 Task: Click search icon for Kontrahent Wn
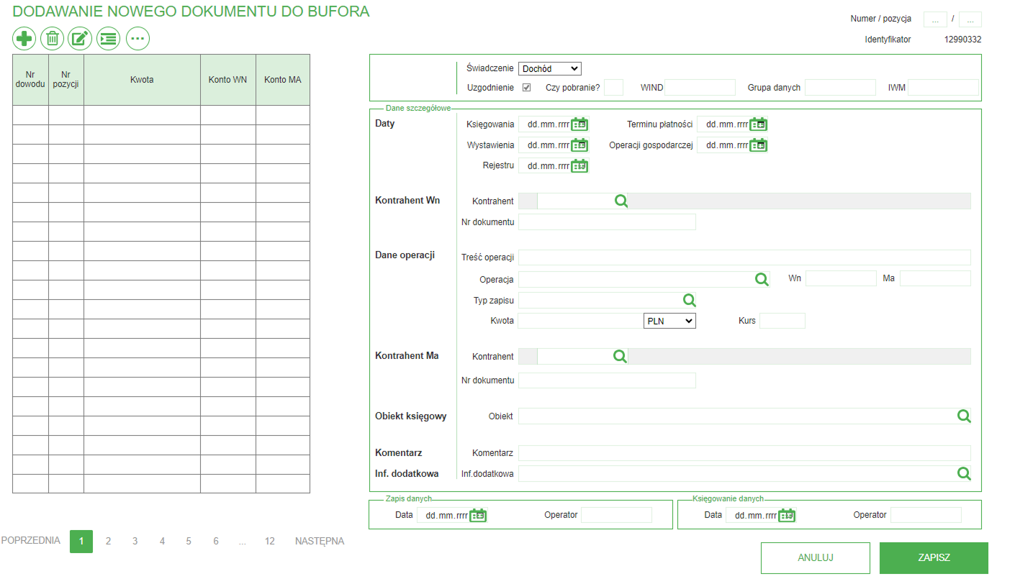click(x=621, y=201)
